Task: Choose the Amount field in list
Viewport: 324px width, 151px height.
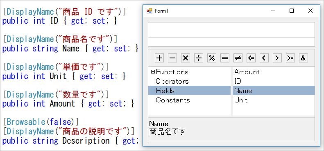Action: pos(247,72)
